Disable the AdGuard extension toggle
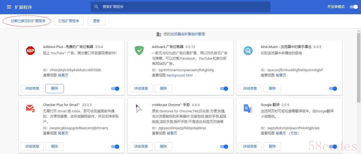The width and height of the screenshot is (361, 154). [x=224, y=89]
